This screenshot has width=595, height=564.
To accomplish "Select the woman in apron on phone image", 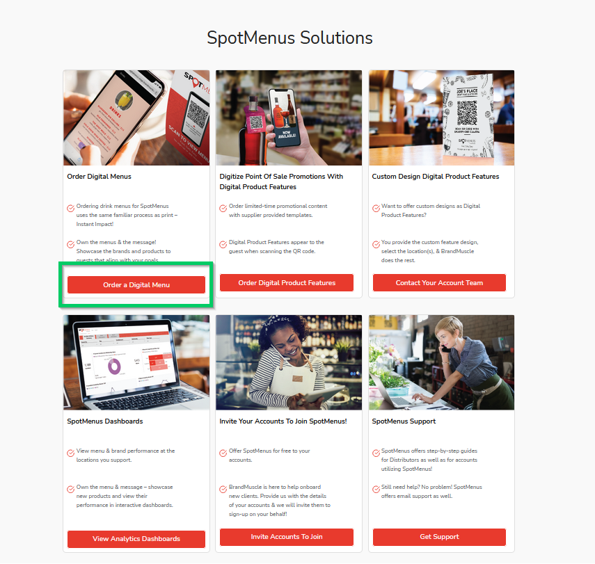I will (x=289, y=362).
